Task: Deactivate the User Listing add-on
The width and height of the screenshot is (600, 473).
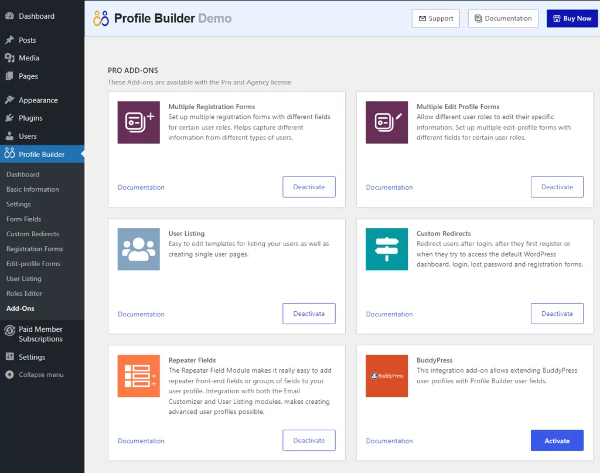Action: coord(309,314)
